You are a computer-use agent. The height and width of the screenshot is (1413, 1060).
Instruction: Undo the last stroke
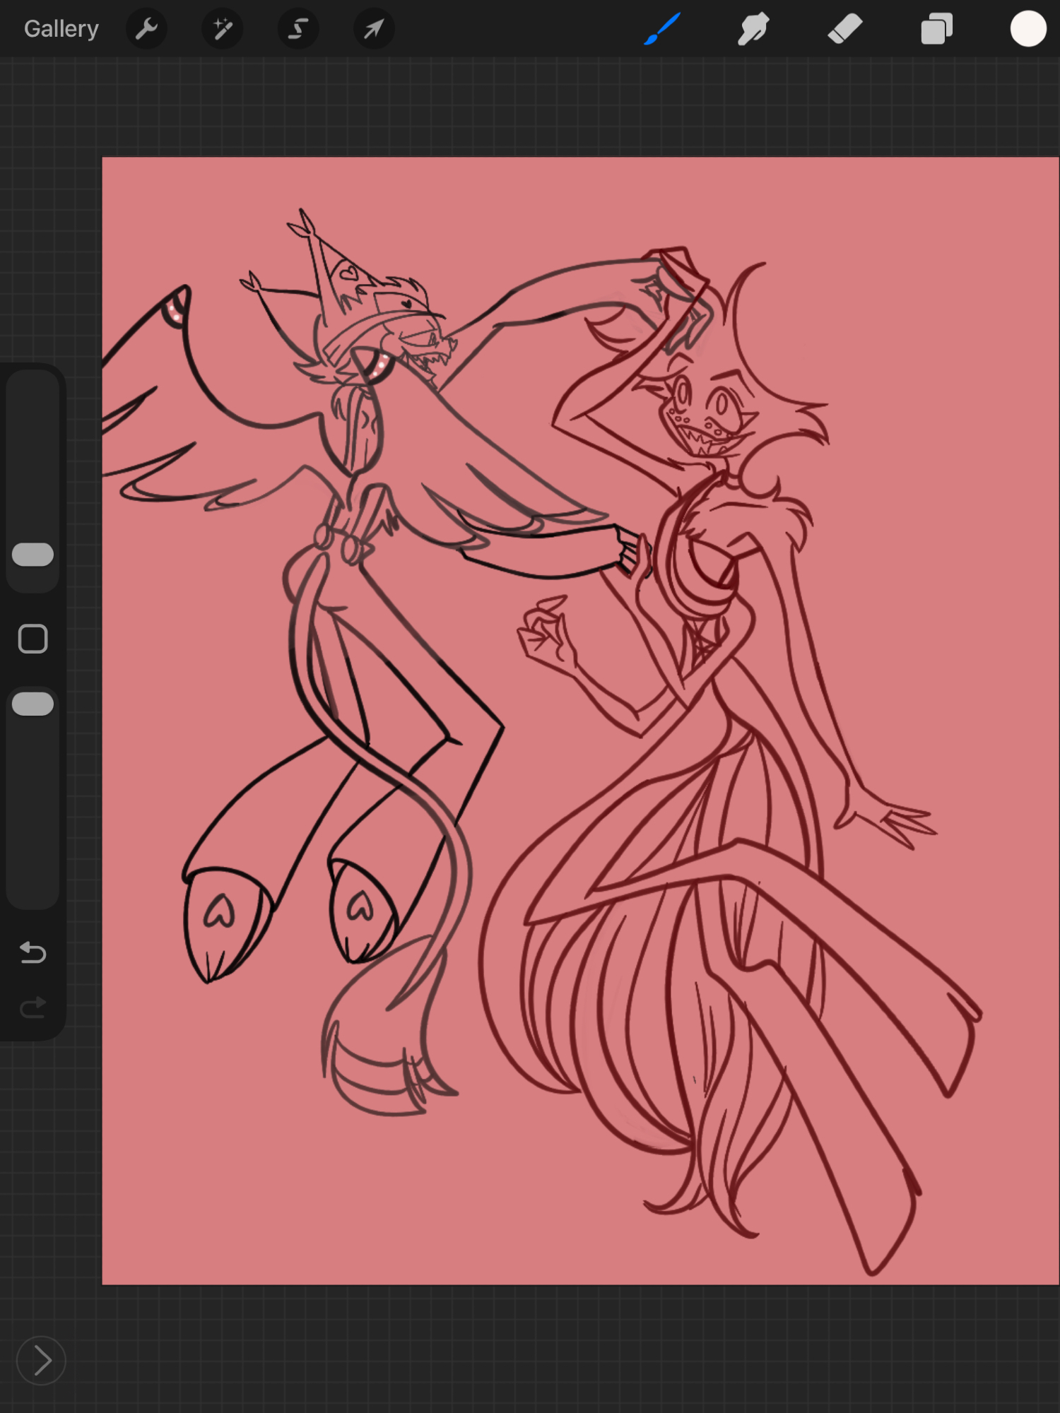[33, 953]
